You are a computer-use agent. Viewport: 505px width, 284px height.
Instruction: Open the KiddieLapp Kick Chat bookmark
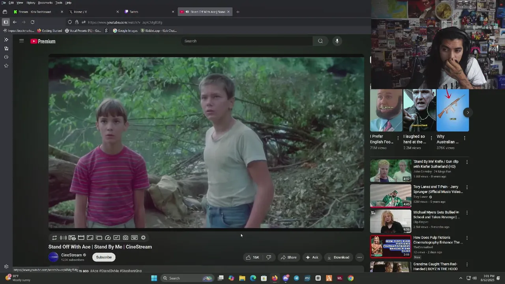(x=159, y=30)
